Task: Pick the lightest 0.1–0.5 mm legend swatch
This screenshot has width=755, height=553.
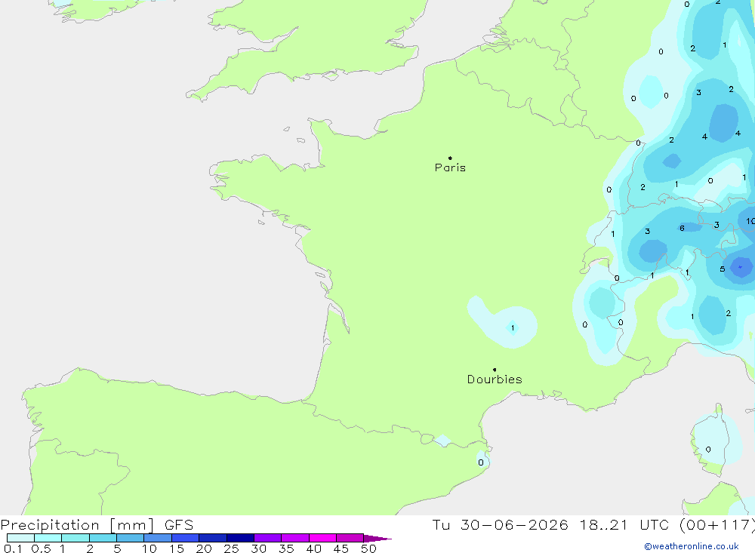Action: (x=20, y=538)
